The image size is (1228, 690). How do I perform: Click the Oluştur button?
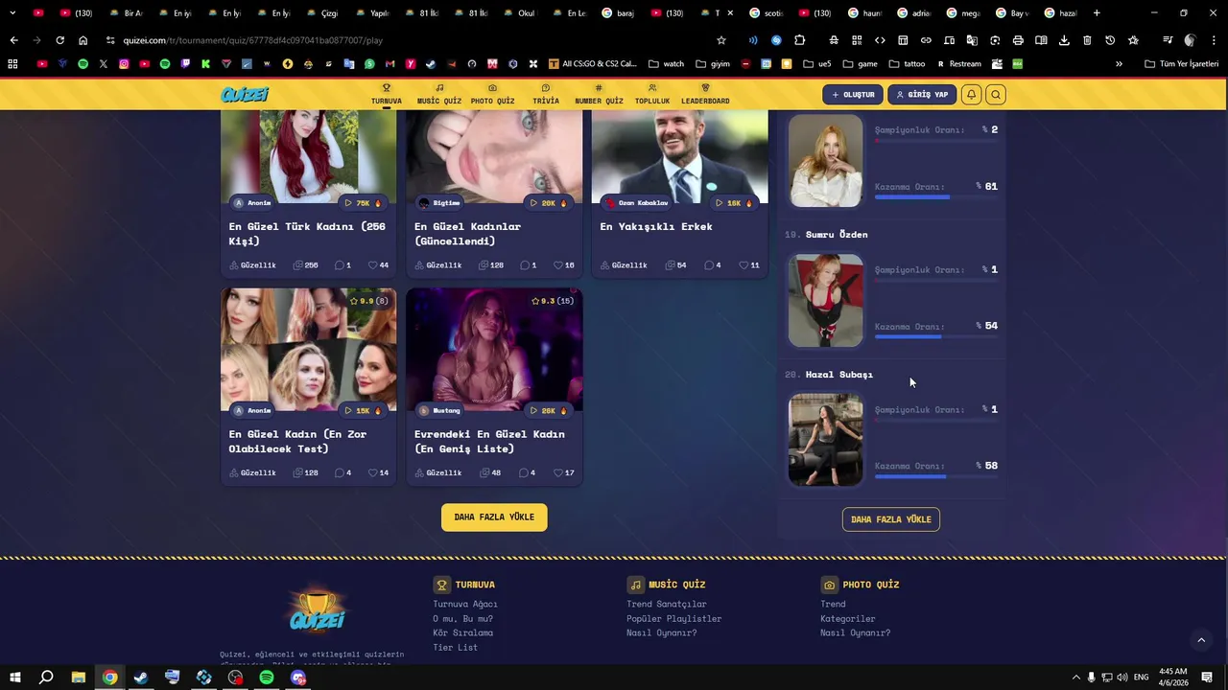(853, 95)
